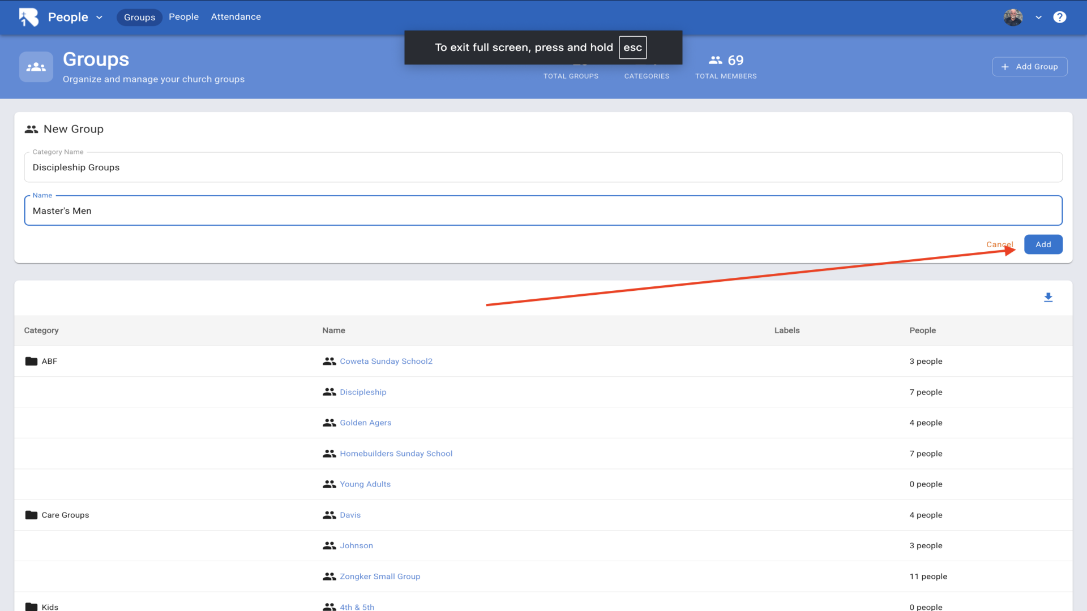Switch to the Attendance tab
This screenshot has width=1087, height=611.
click(x=236, y=17)
